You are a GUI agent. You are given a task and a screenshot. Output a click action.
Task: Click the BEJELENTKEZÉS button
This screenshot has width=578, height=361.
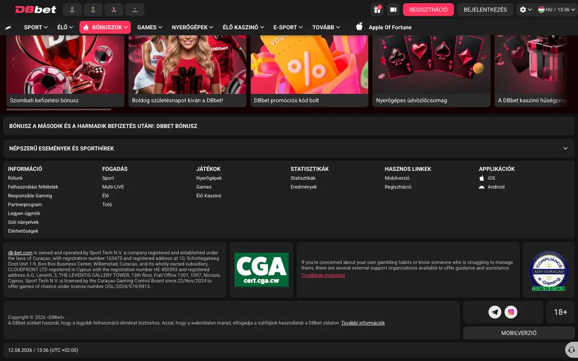tap(485, 10)
